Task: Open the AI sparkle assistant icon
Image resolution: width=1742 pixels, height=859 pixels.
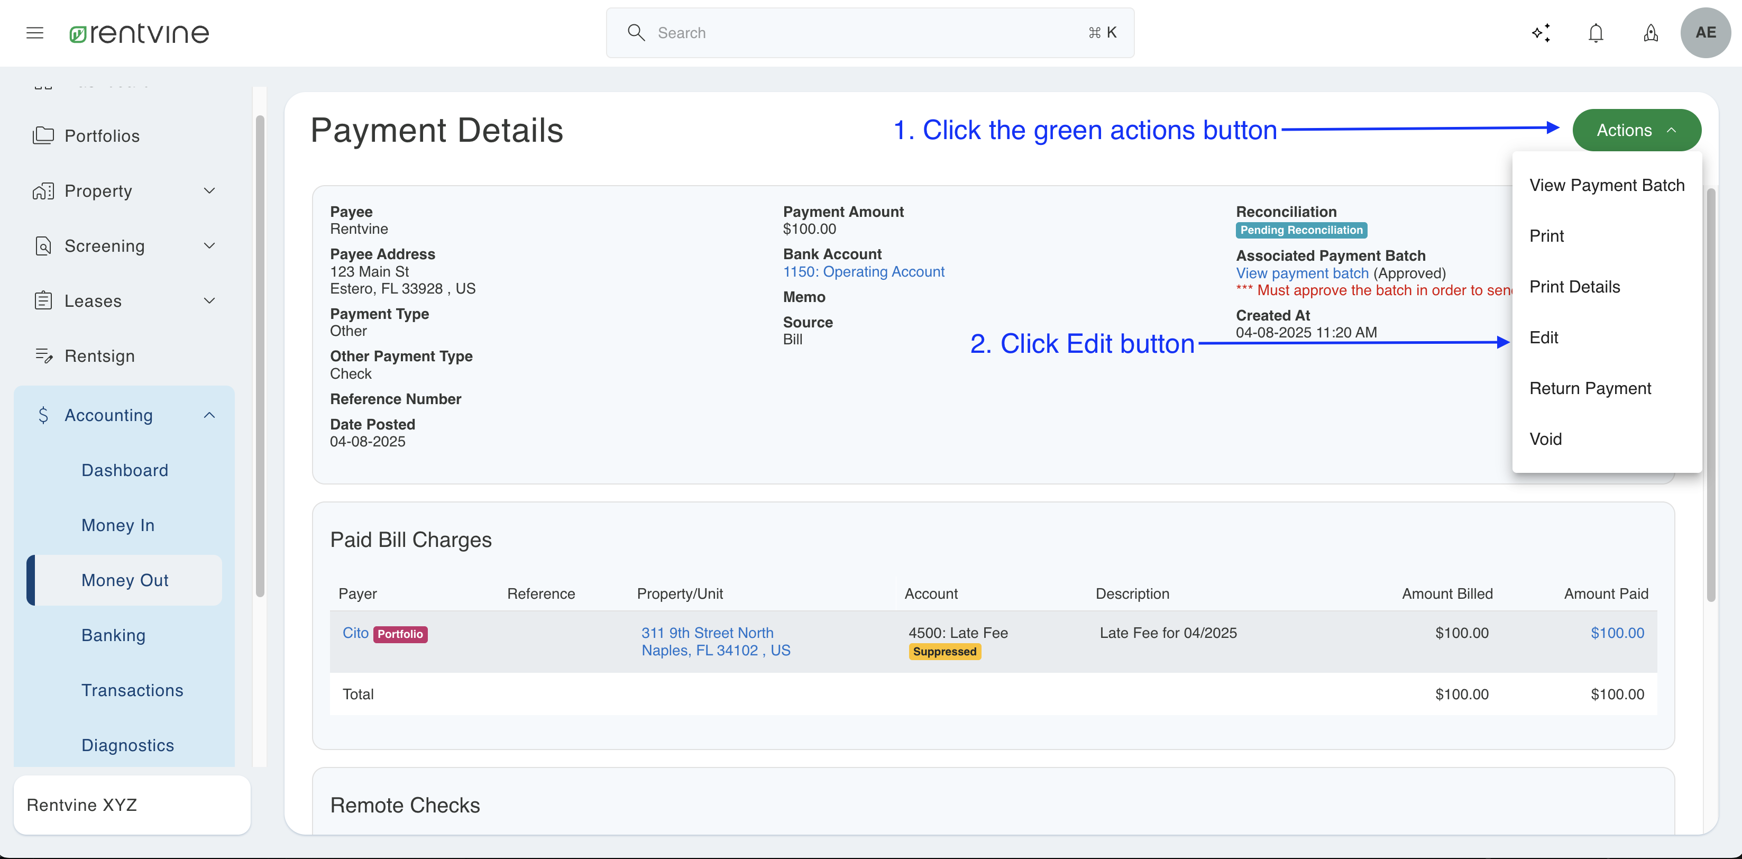Action: (1541, 32)
